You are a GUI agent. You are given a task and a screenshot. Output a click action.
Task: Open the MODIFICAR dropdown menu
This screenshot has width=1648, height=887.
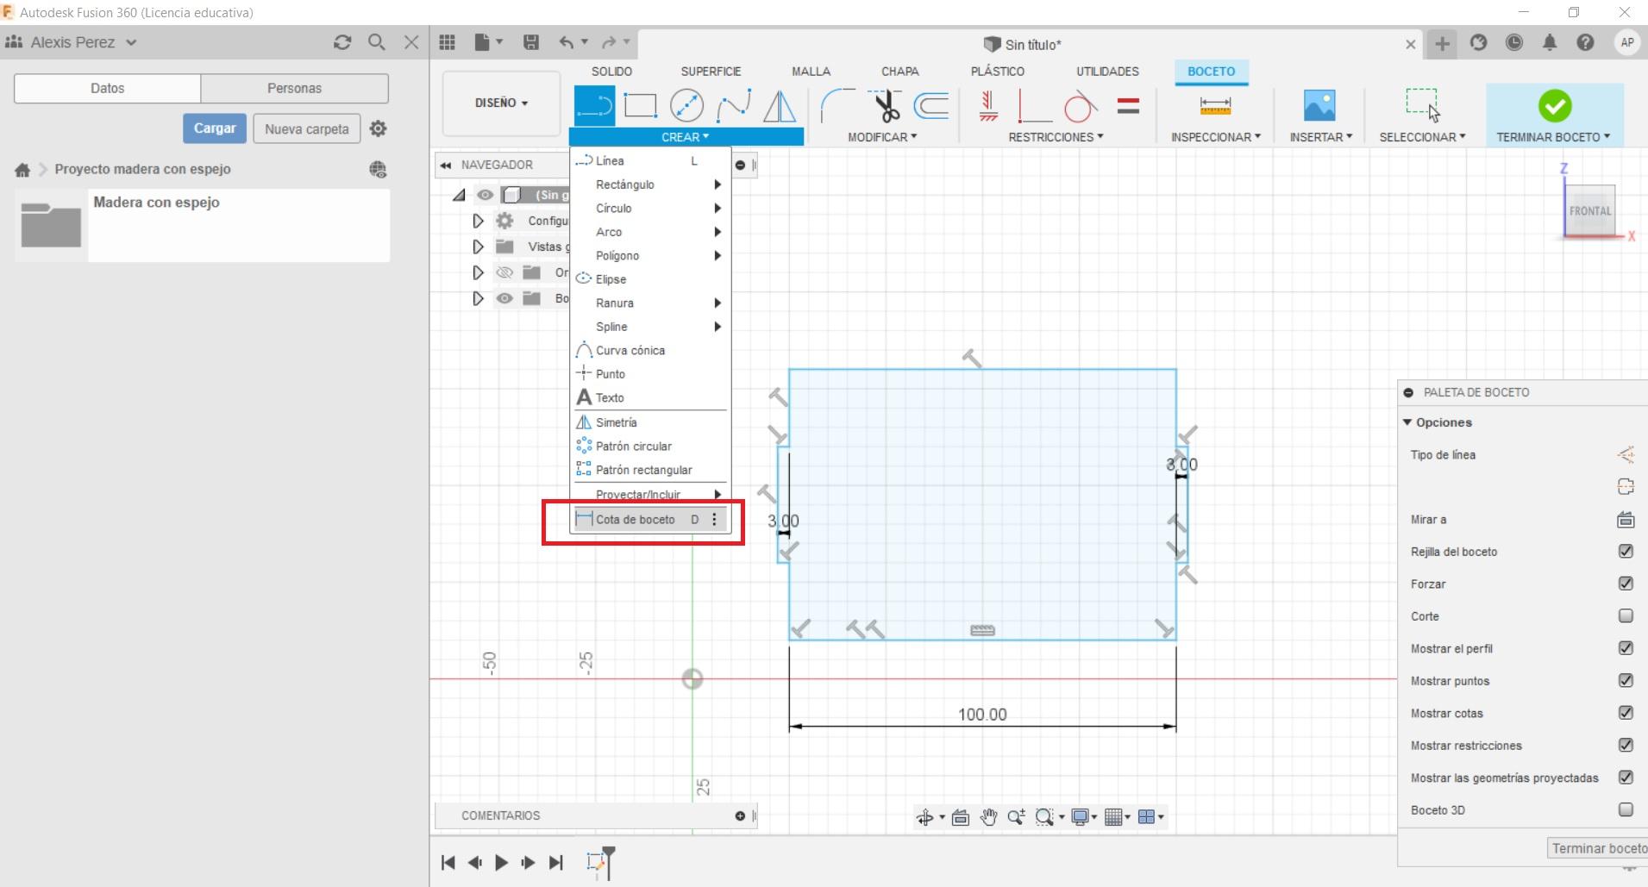click(882, 137)
